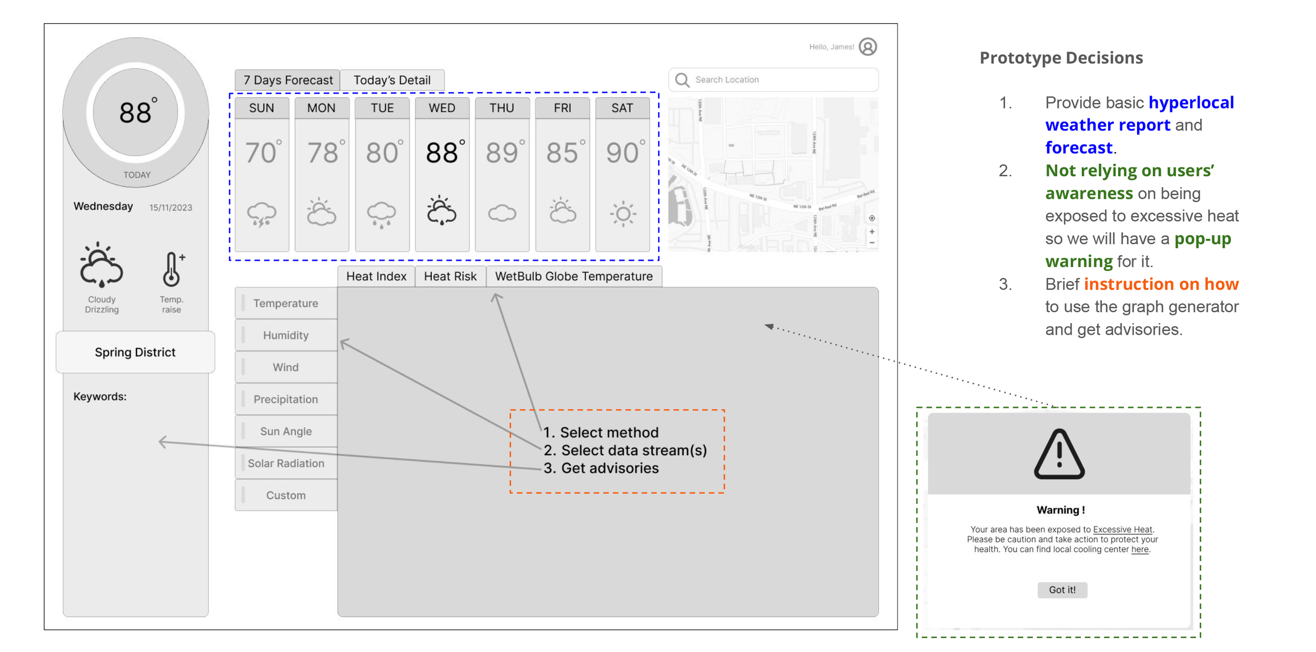Switch to Today's Detail tab
Screen dimensions: 1316x652
pos(392,80)
